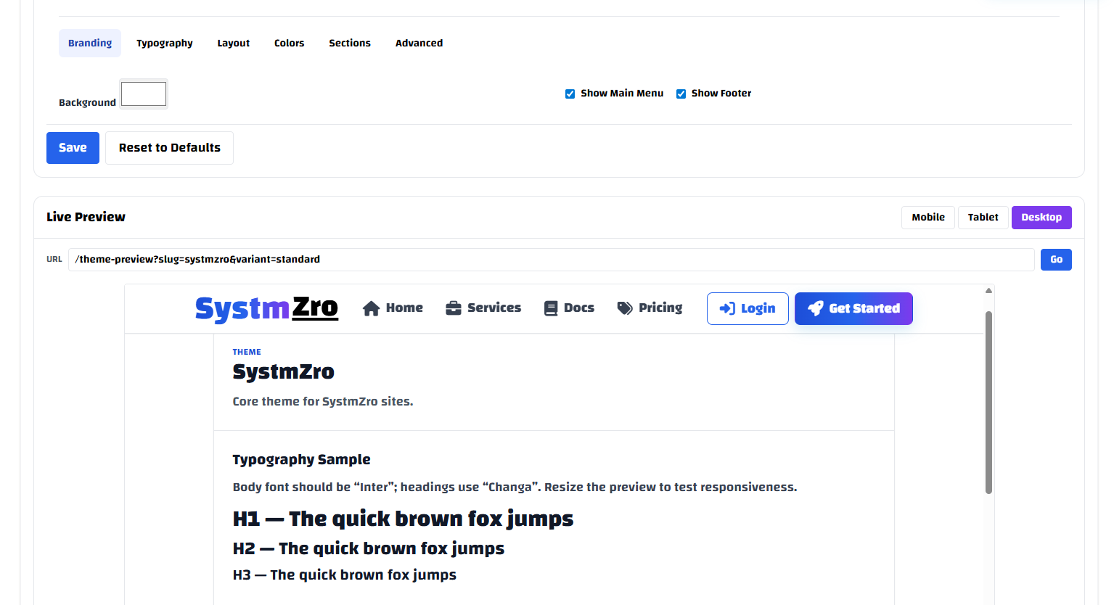
Task: Click the Home house icon
Action: [371, 308]
